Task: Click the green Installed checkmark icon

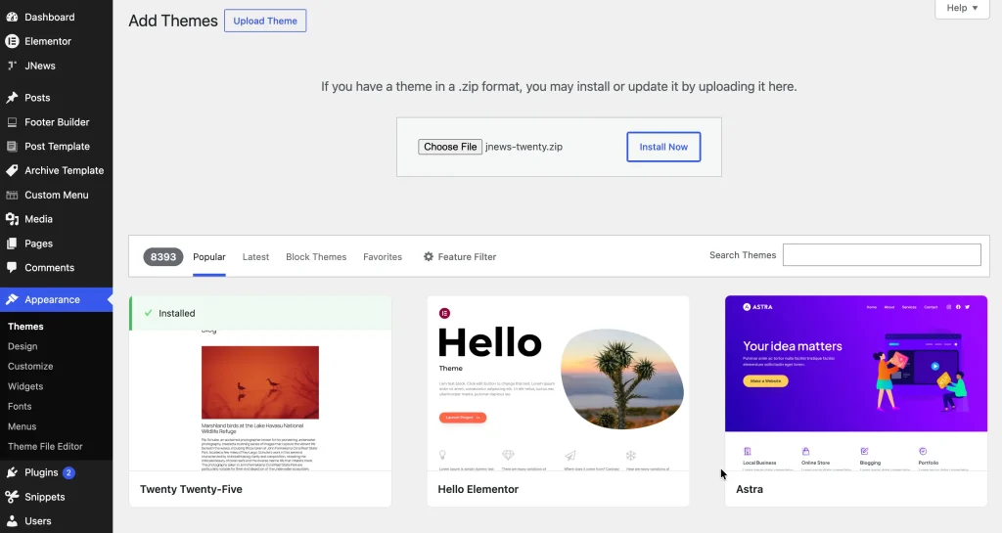Action: pos(149,313)
